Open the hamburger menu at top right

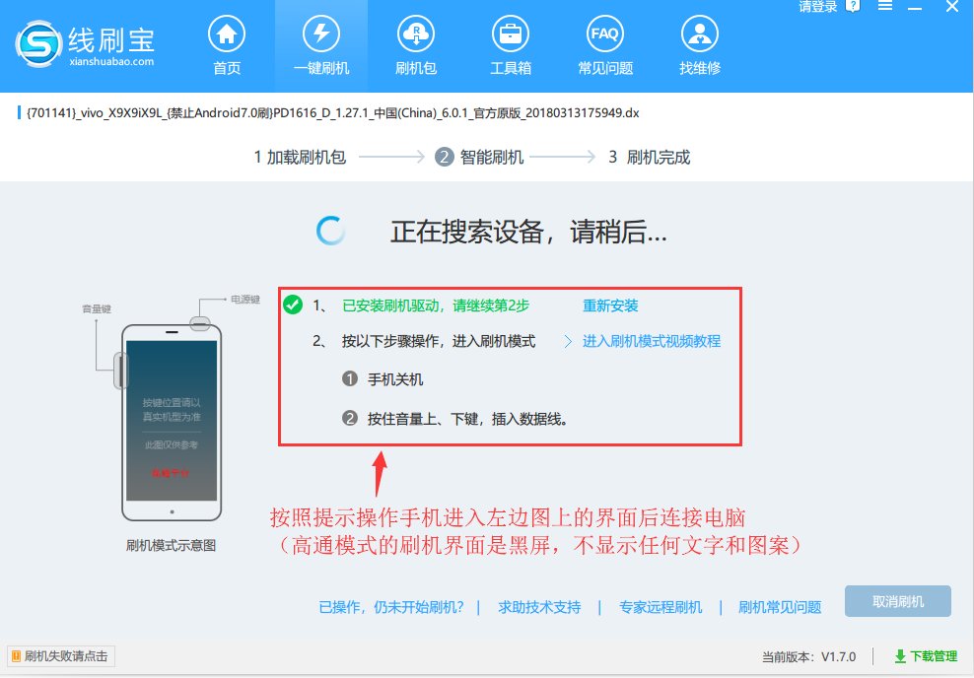pos(884,8)
